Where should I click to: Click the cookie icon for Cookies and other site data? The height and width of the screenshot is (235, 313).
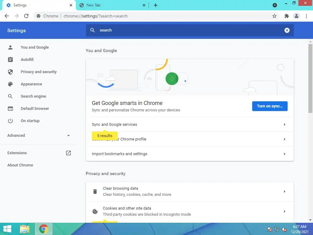pyautogui.click(x=95, y=211)
